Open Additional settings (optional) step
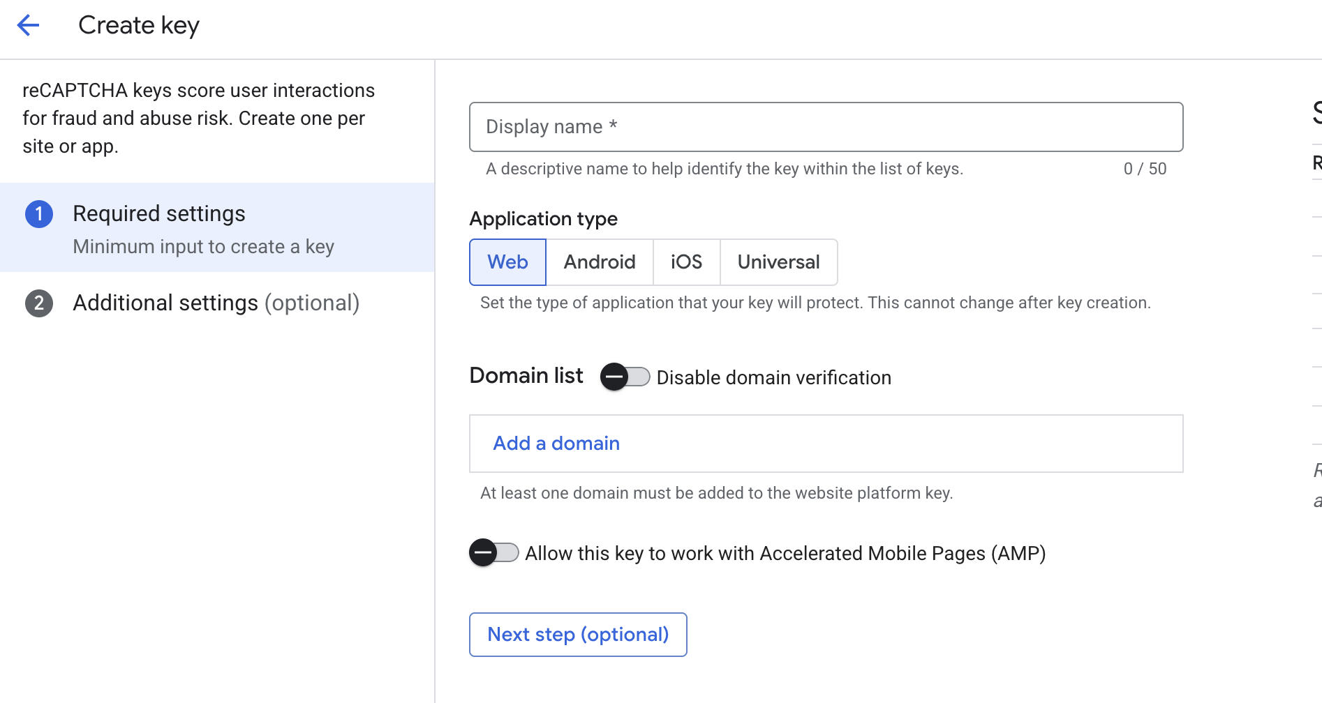This screenshot has width=1322, height=703. [x=216, y=303]
